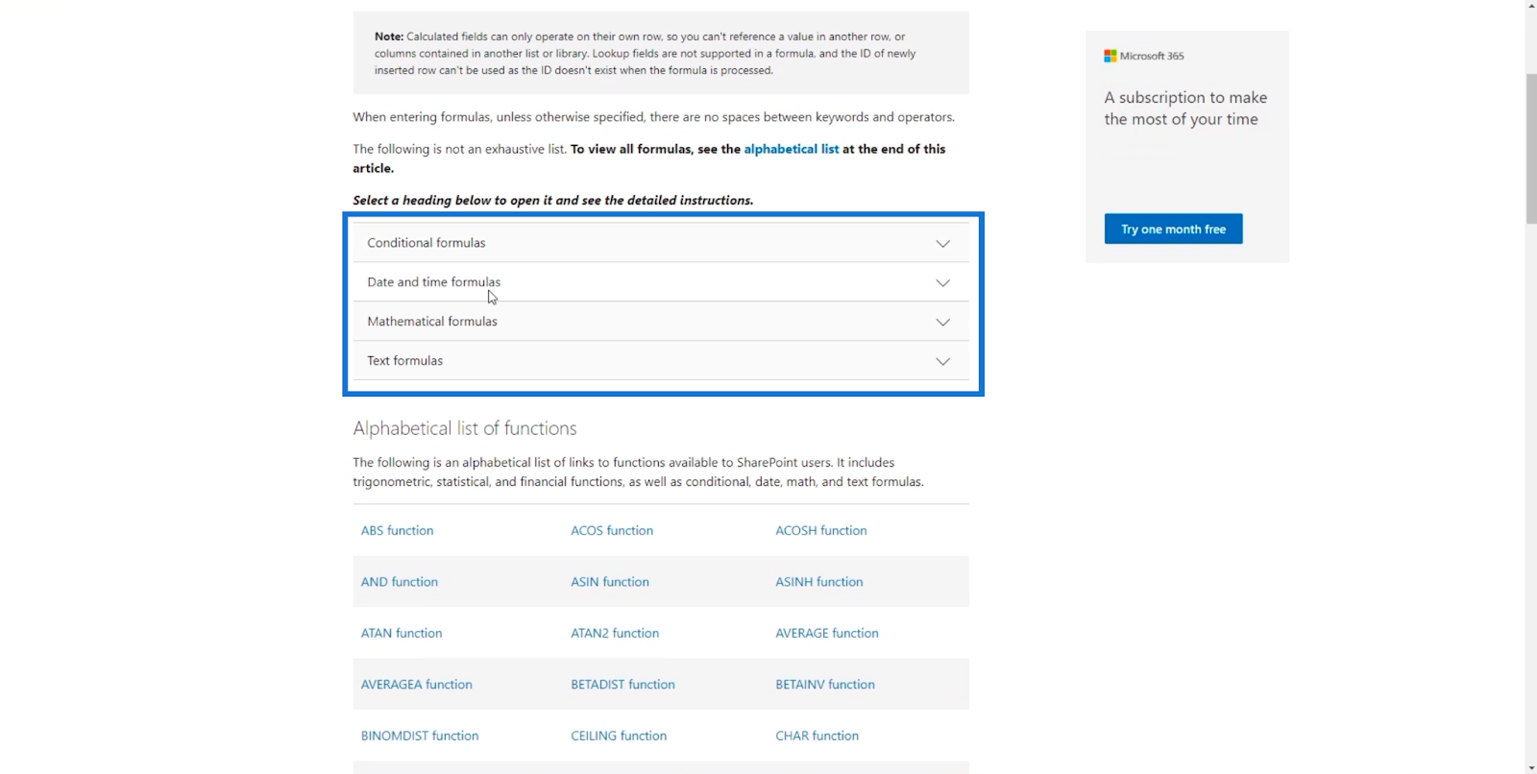Expand Date and time formulas section

[661, 282]
